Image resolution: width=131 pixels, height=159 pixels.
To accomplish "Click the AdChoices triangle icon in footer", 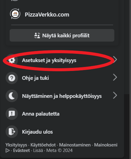I will pos(8,150).
